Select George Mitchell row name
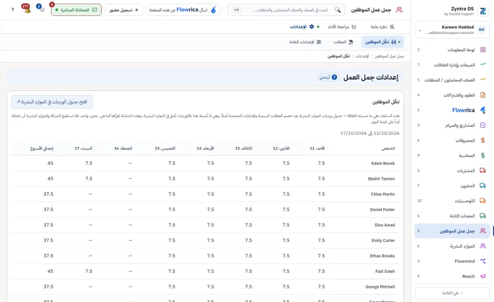494x302 pixels. 380,287
